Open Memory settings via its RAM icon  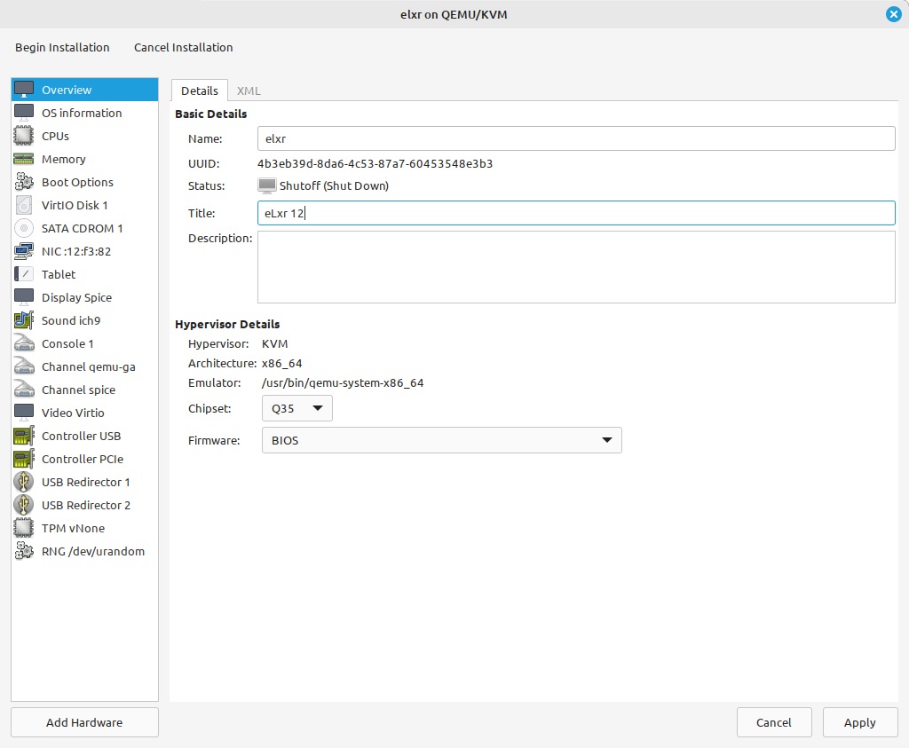(24, 159)
